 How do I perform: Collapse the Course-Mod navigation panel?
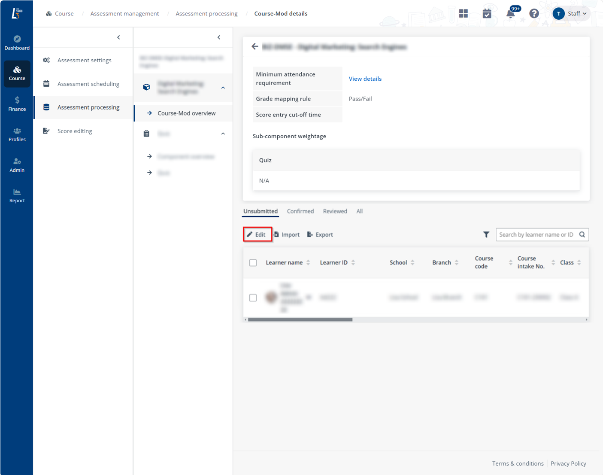(x=219, y=37)
